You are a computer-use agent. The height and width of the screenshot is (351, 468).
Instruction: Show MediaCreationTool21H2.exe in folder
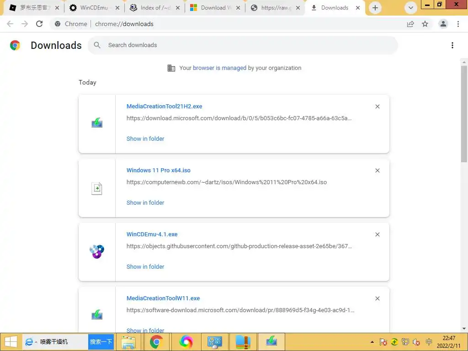click(145, 138)
